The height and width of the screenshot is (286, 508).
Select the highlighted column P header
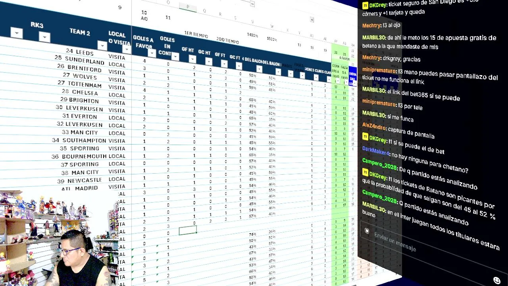pyautogui.click(x=188, y=7)
